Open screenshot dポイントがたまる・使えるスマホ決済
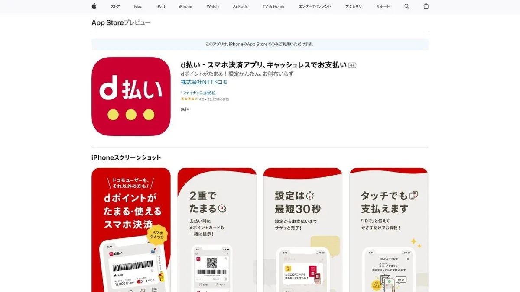The height and width of the screenshot is (292, 520). [131, 230]
